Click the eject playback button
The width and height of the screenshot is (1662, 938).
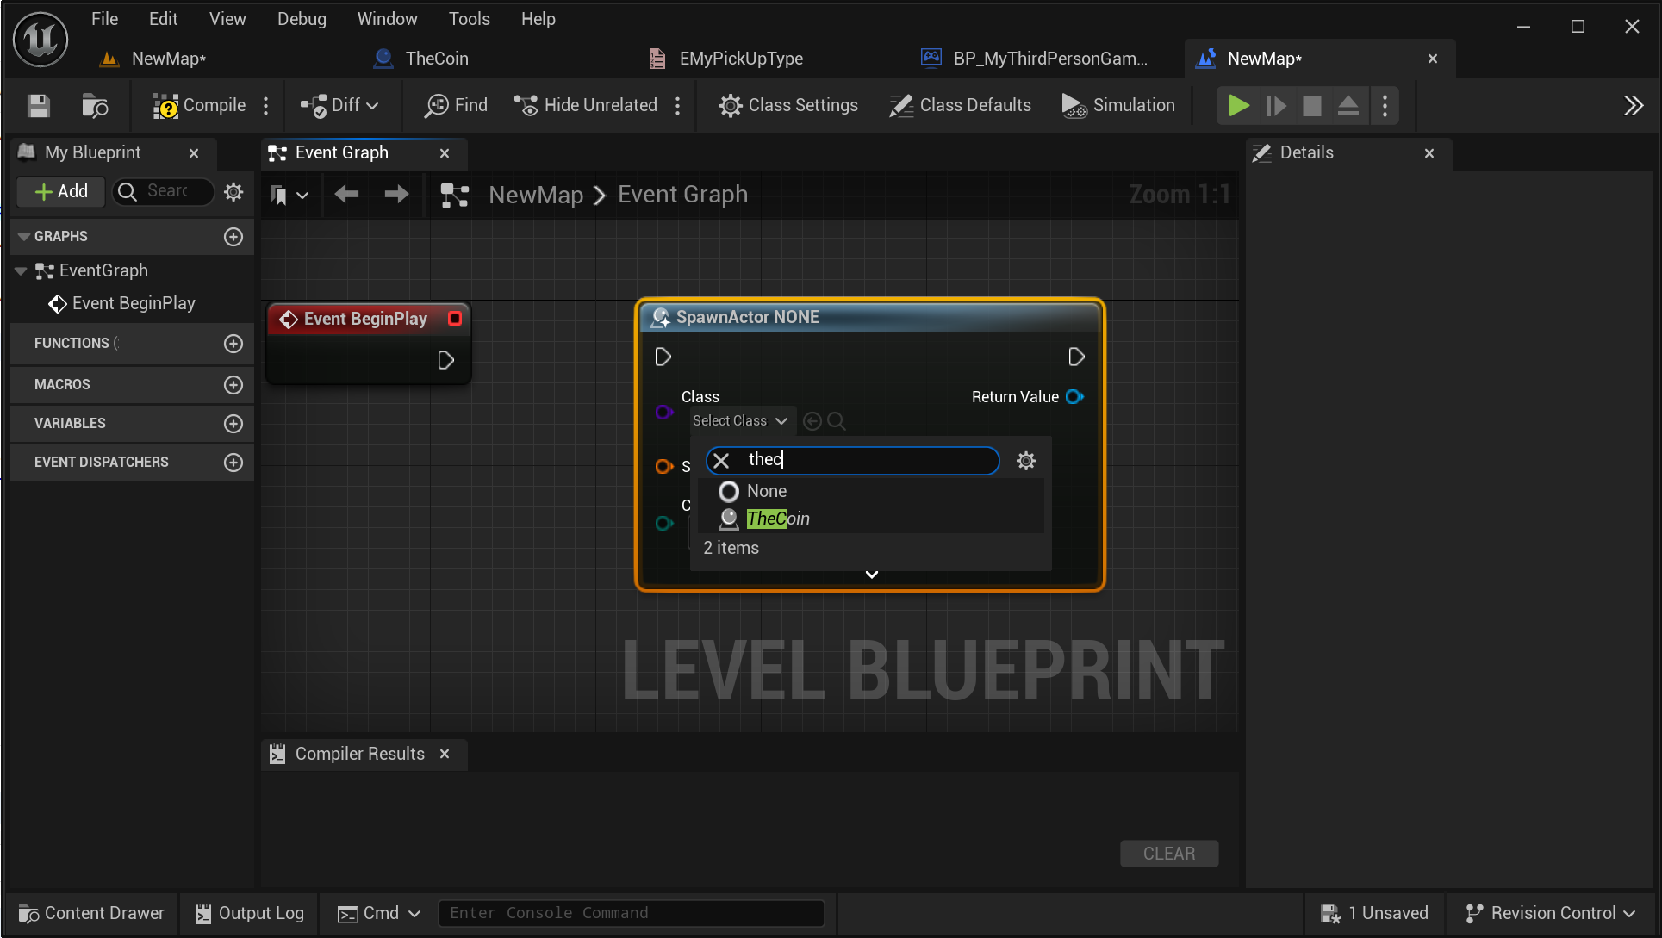coord(1348,105)
